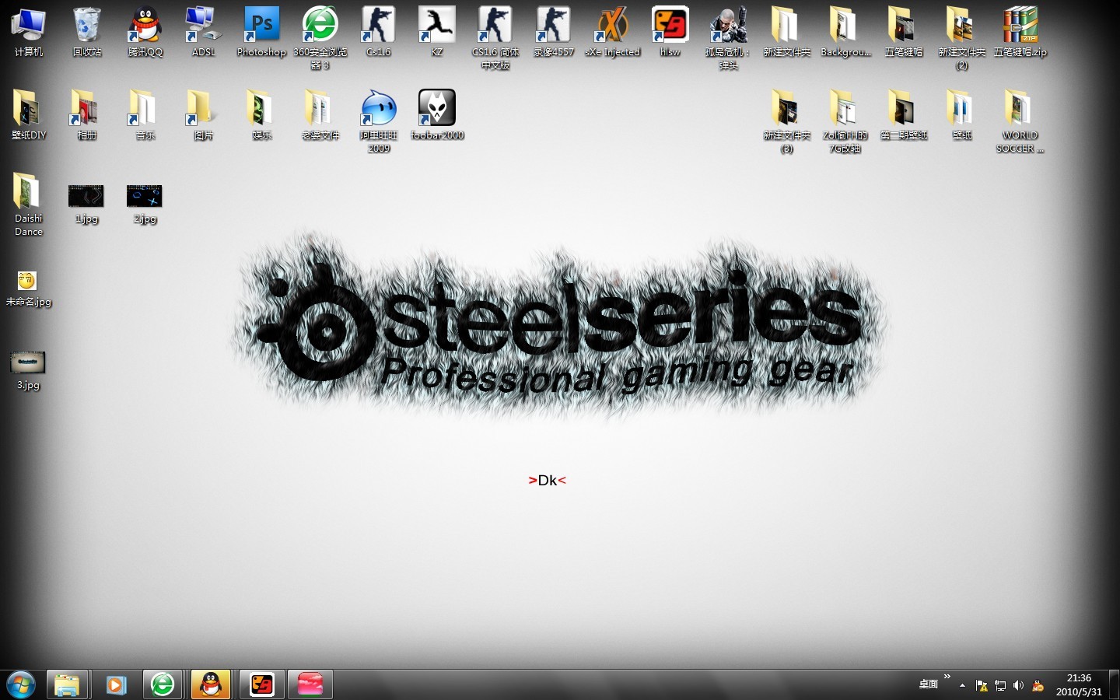The height and width of the screenshot is (700, 1120).
Task: Open the Windows Start menu orb
Action: point(21,684)
